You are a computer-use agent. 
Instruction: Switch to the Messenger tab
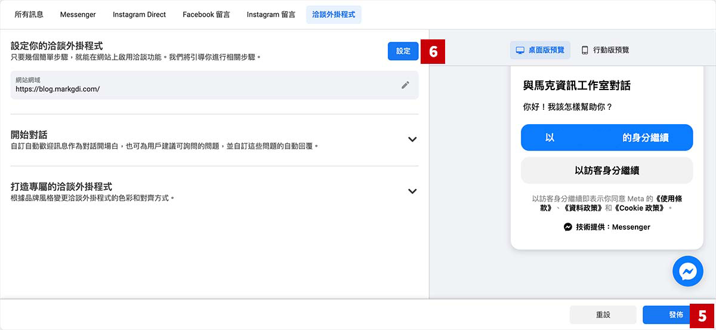[x=78, y=14]
